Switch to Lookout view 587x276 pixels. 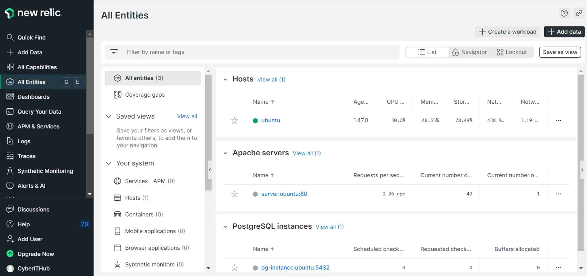[x=512, y=52]
